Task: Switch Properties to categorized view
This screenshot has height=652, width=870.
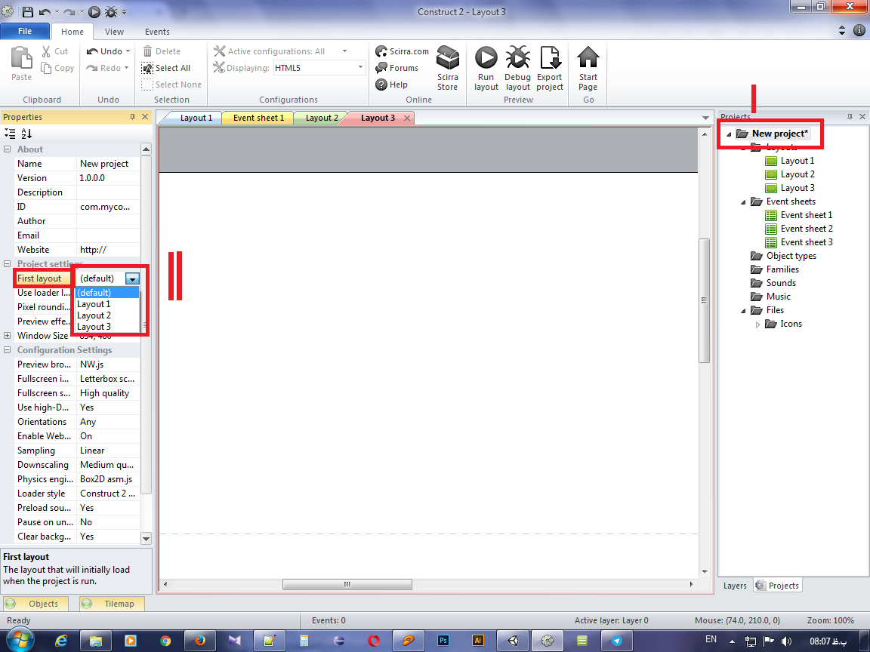Action: coord(10,134)
